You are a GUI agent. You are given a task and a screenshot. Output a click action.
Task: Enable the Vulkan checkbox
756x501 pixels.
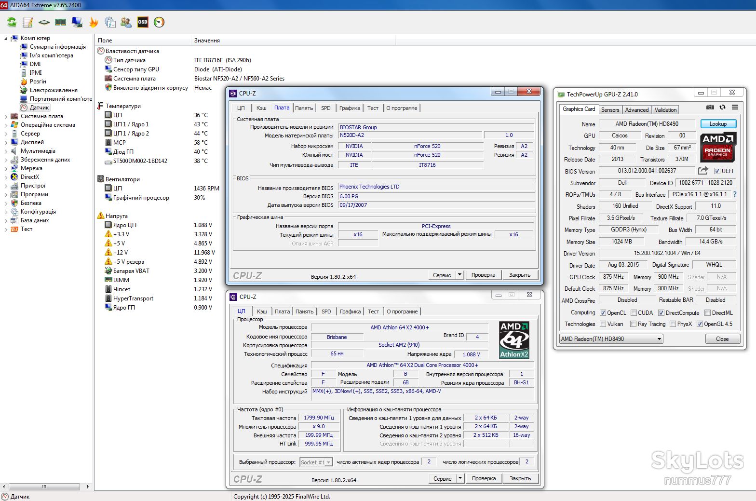(x=603, y=324)
